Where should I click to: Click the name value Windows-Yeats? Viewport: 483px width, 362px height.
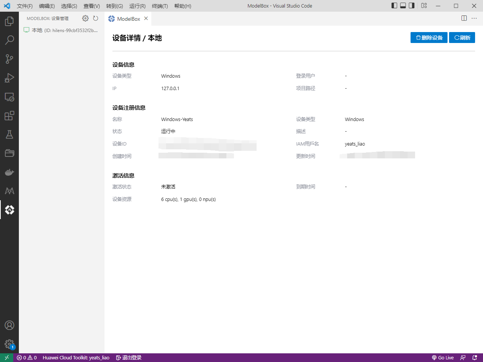click(x=177, y=119)
